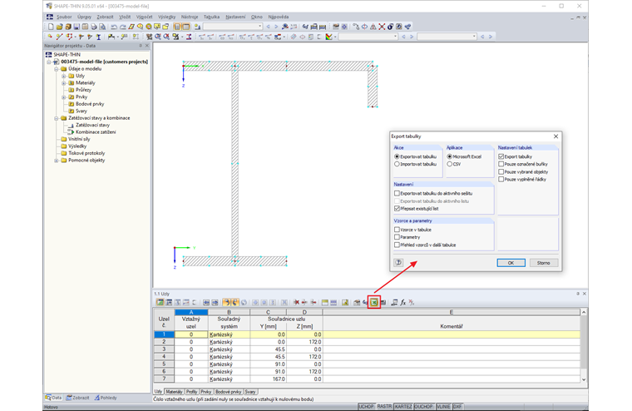This screenshot has width=632, height=411.
Task: Click the new node icon in second toolbar
Action: [51, 37]
